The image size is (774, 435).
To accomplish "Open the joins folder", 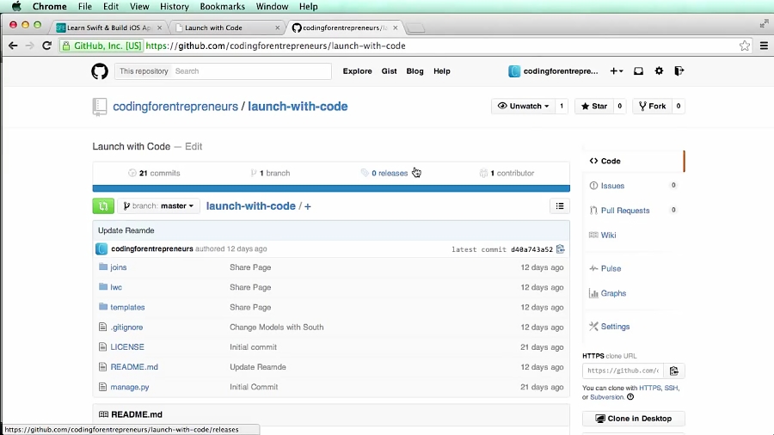I will [119, 267].
